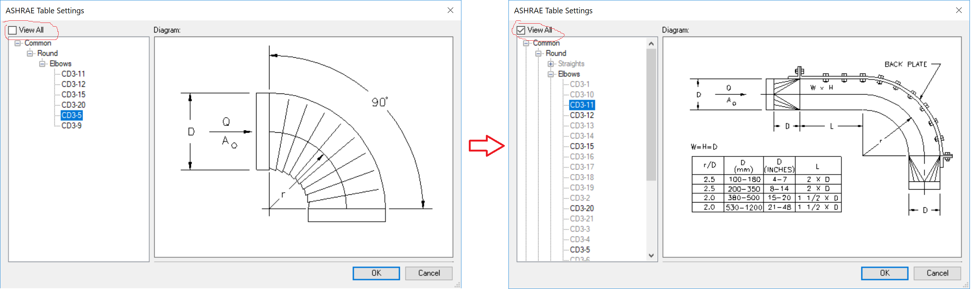Click the tree's vertical scrollbar thumb
This screenshot has height=289, width=971.
point(651,115)
